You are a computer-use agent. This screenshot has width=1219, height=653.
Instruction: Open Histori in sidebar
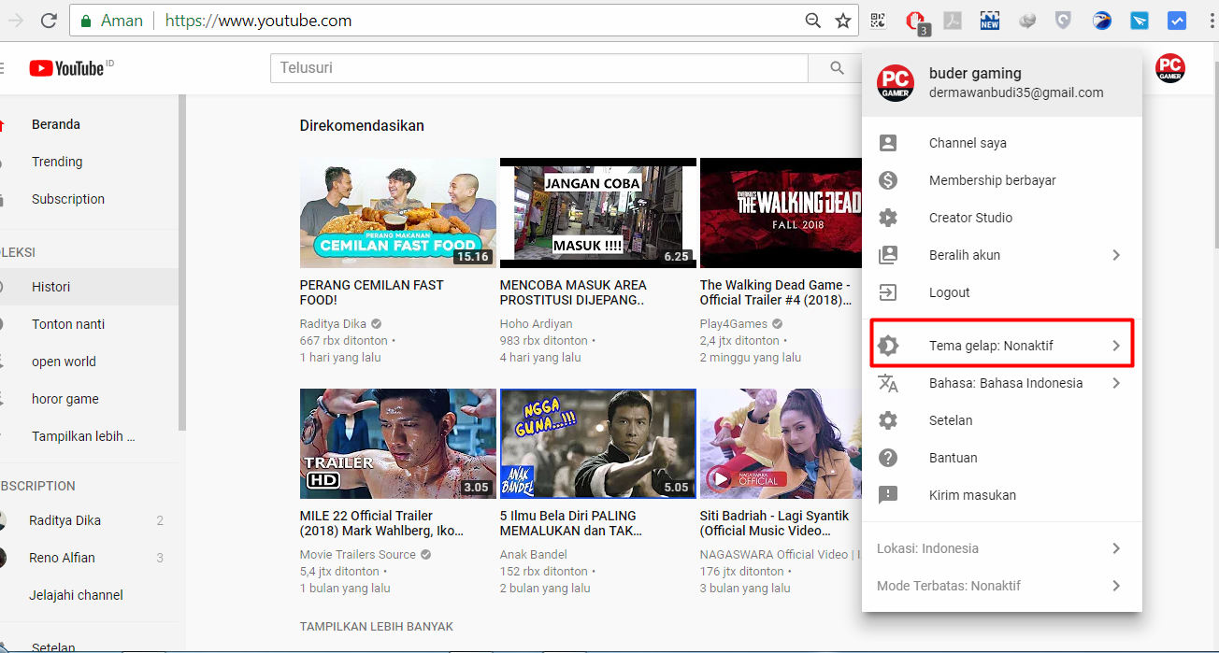coord(89,287)
